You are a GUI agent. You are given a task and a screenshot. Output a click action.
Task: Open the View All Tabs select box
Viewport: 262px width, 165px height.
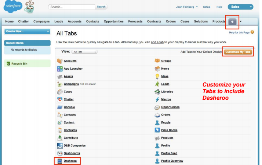(84, 52)
